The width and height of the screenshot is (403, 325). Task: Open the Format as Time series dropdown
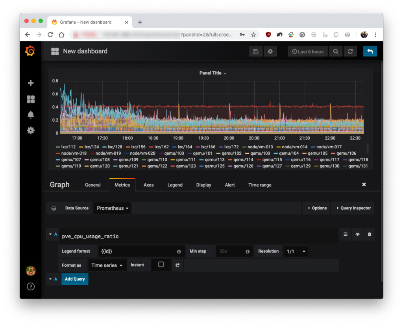107,265
